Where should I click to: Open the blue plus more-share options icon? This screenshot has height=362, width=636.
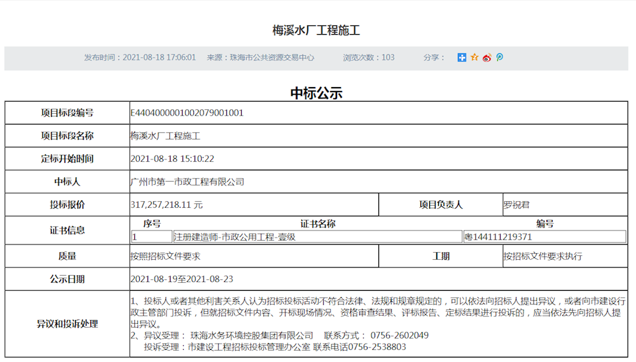(462, 58)
